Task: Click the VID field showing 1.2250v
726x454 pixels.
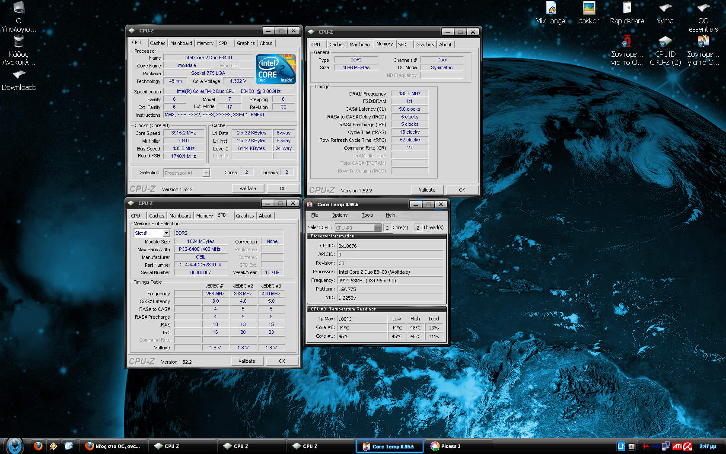Action: click(x=390, y=298)
